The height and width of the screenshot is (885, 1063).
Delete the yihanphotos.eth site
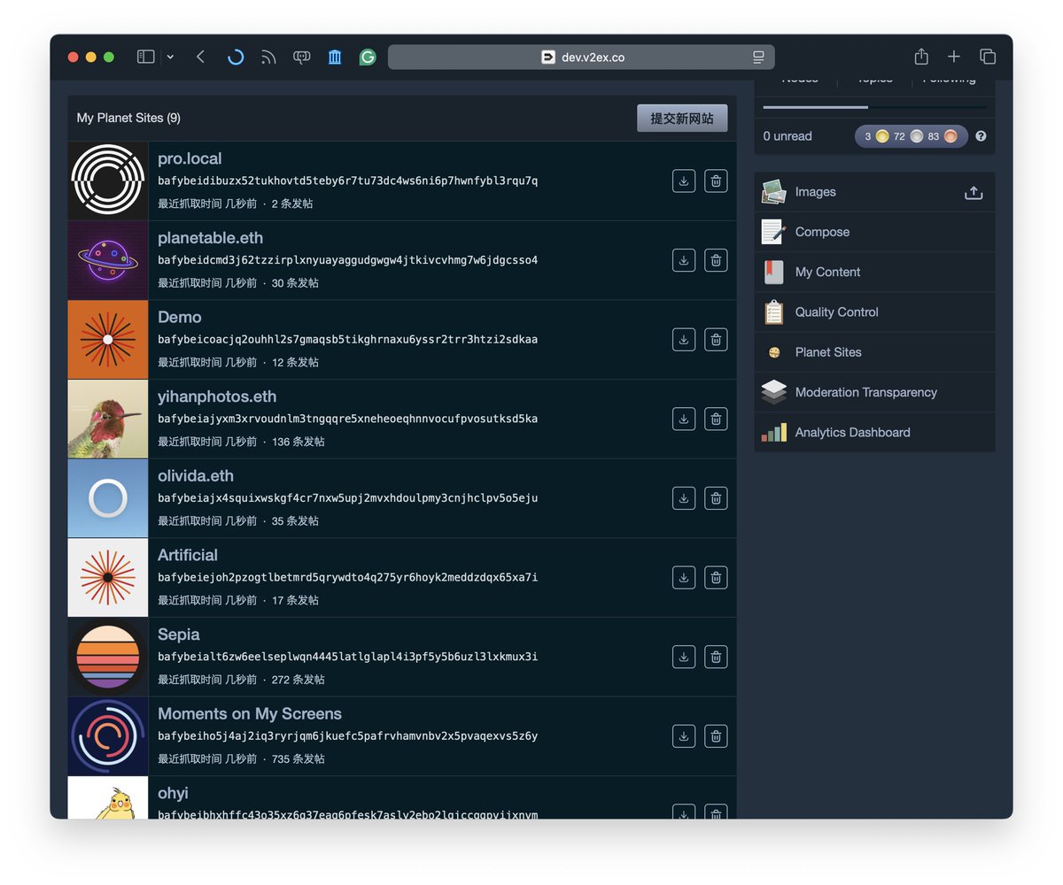[x=716, y=419]
